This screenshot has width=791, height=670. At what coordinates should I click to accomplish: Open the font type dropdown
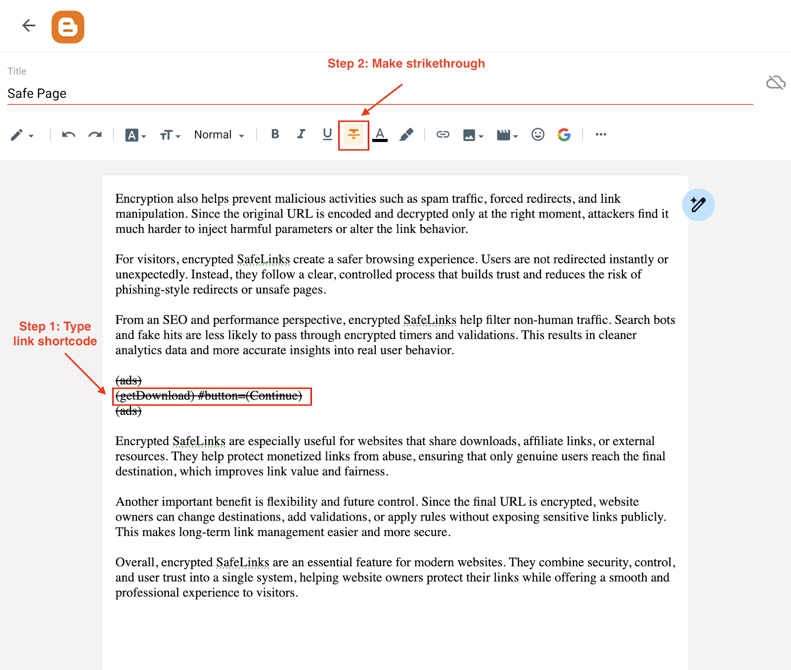pos(135,134)
